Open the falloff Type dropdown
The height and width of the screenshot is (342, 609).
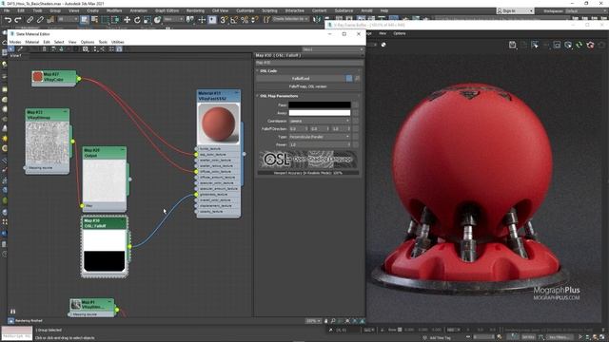click(320, 137)
